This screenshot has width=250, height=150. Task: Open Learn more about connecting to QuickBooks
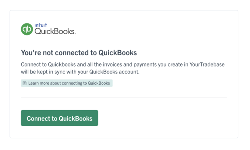(x=67, y=83)
